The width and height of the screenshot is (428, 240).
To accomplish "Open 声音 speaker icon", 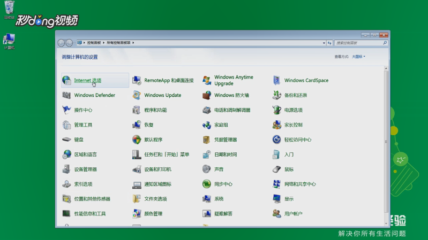I will (207, 169).
